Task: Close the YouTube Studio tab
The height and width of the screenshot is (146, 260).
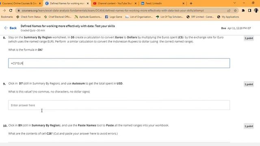Action: pyautogui.click(x=135, y=3)
